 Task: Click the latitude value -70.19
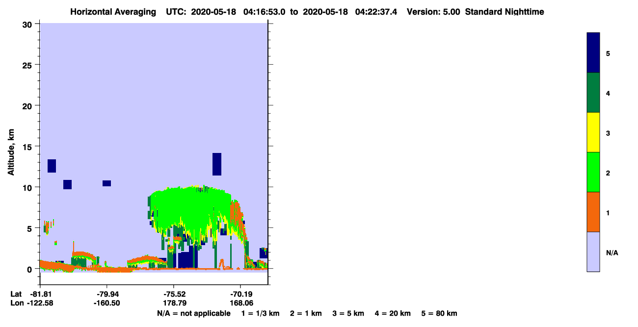click(240, 294)
